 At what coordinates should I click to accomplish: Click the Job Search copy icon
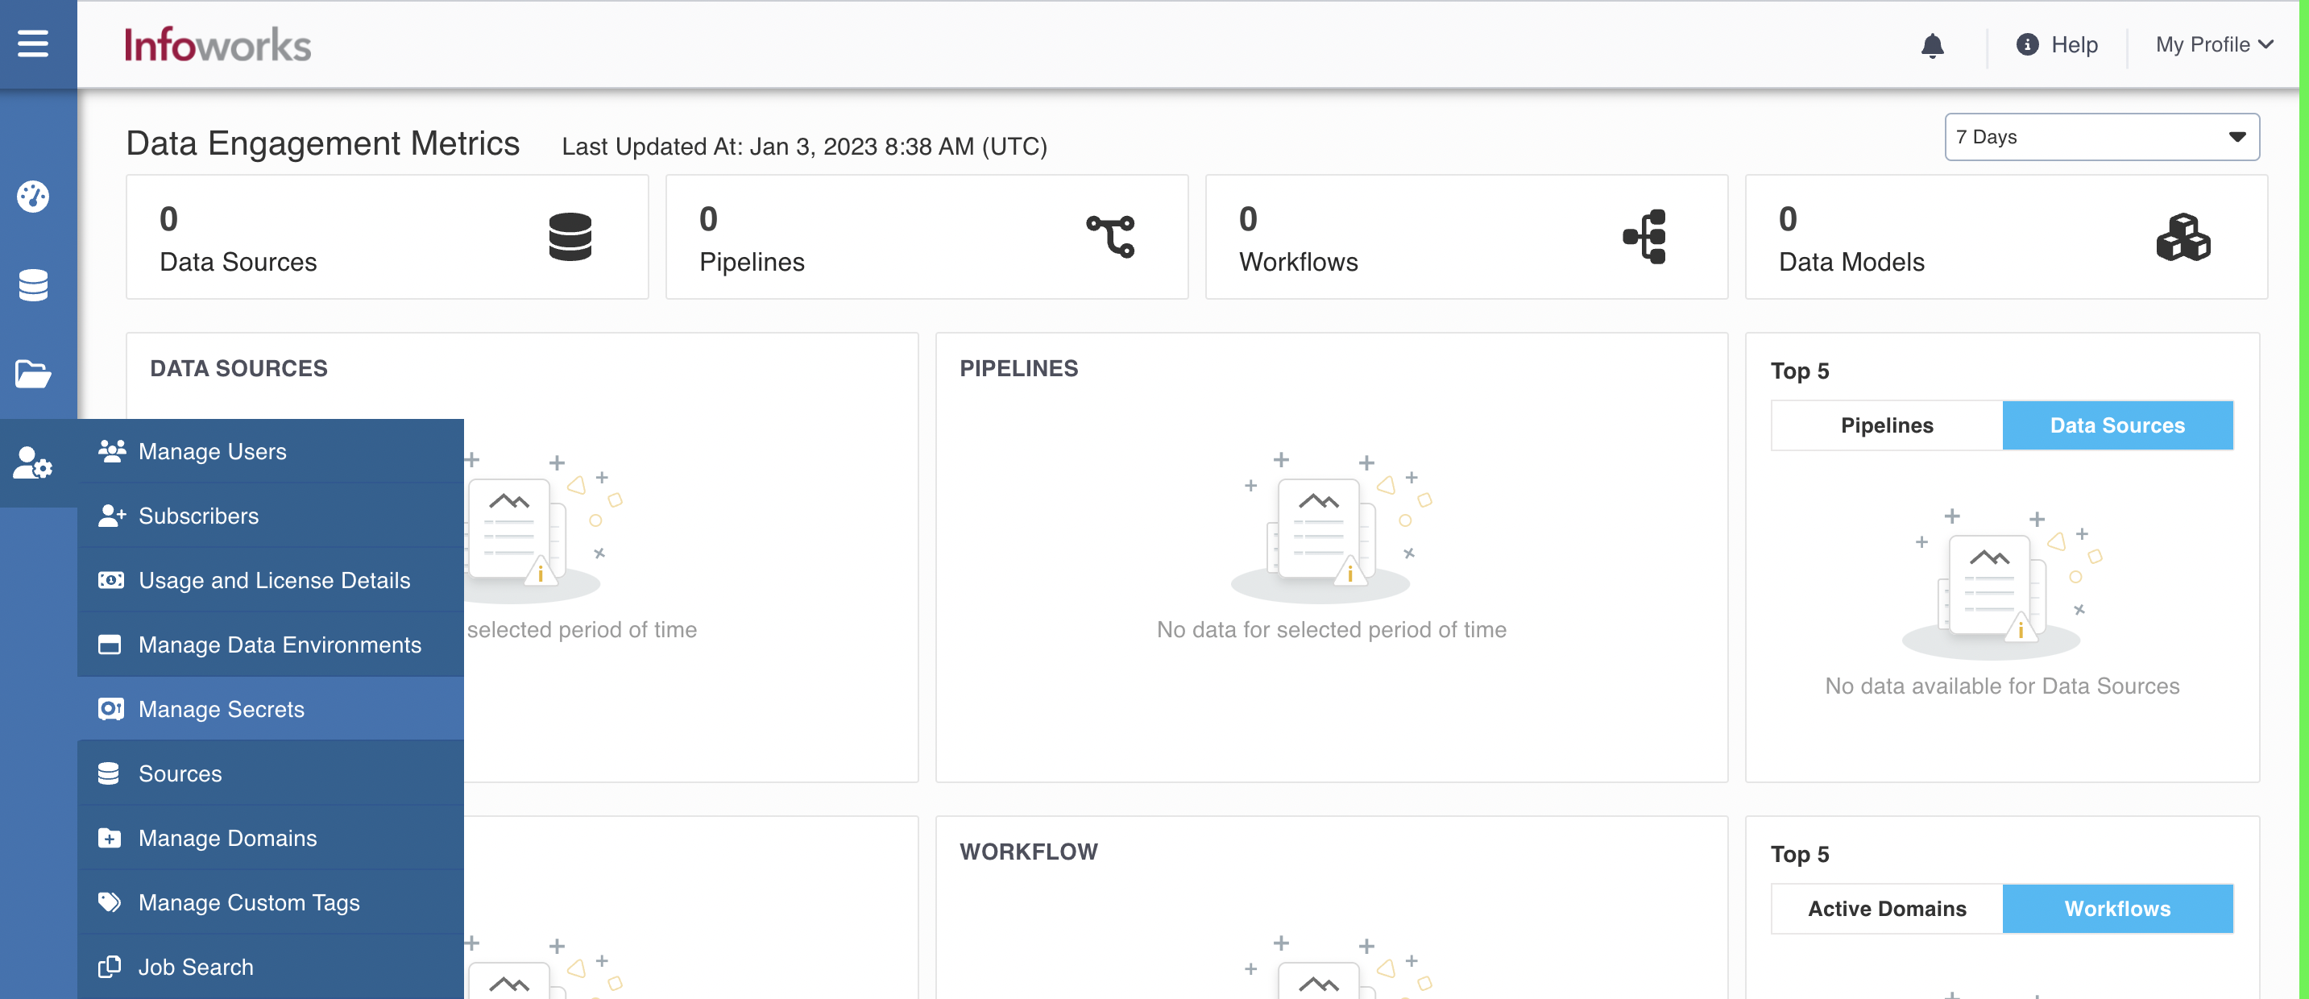(110, 967)
